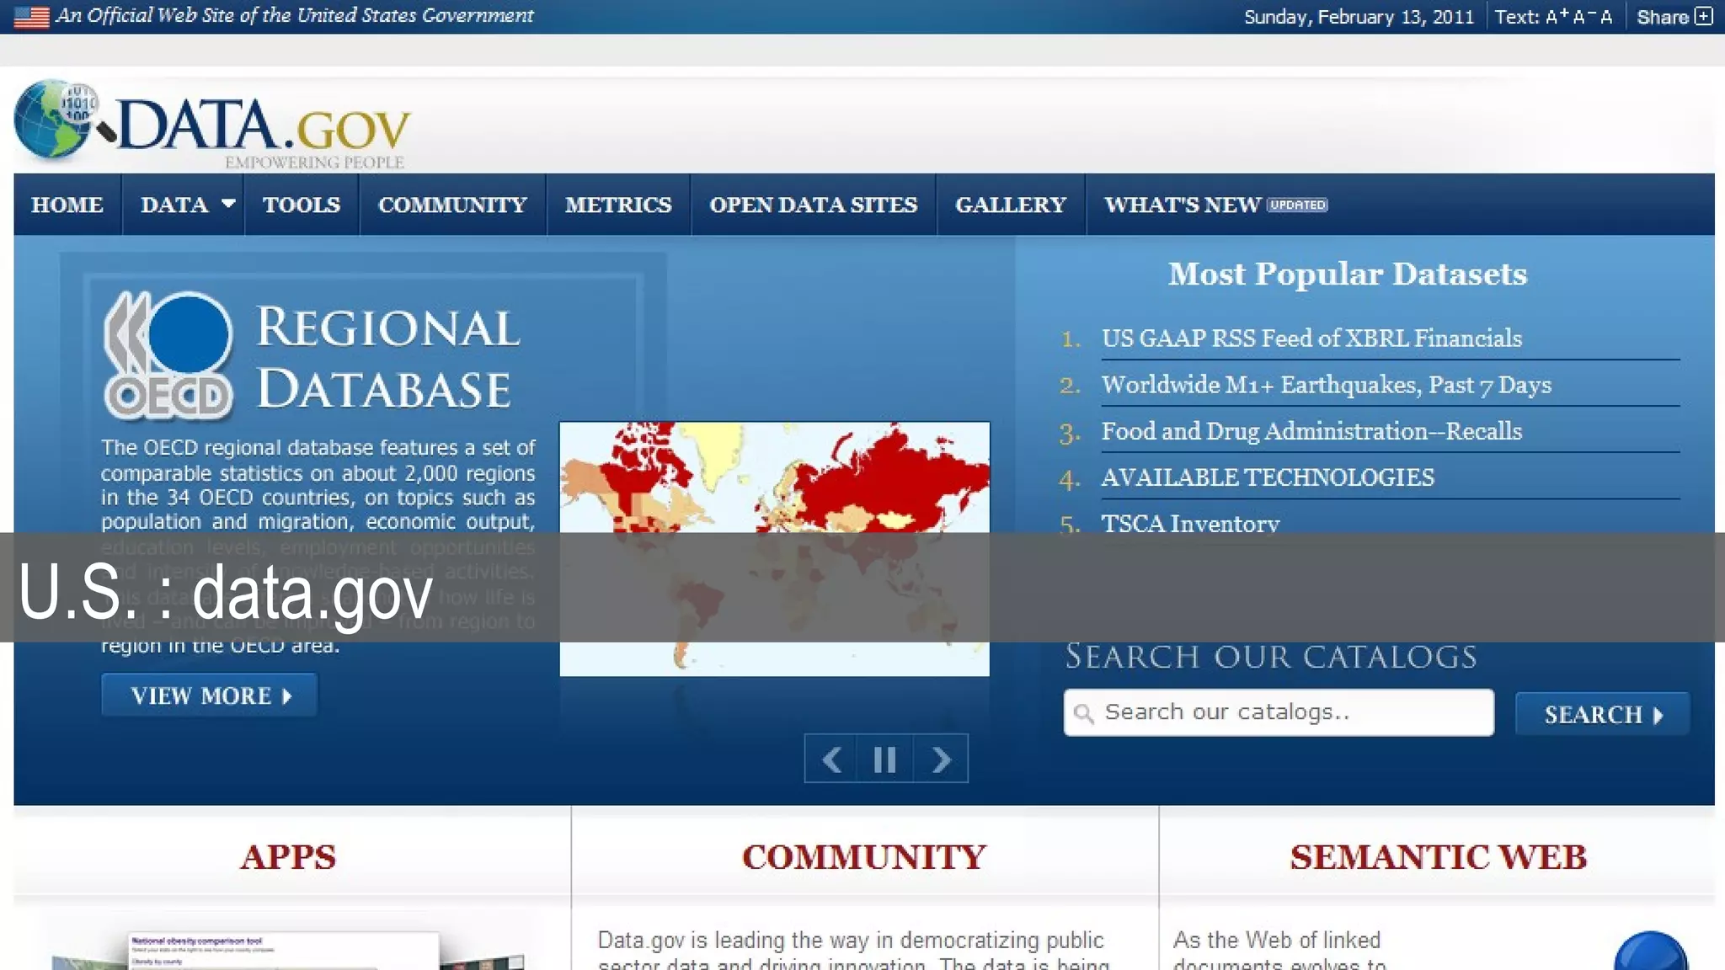This screenshot has height=970, width=1725.
Task: Pause the slideshow carousel
Action: [884, 759]
